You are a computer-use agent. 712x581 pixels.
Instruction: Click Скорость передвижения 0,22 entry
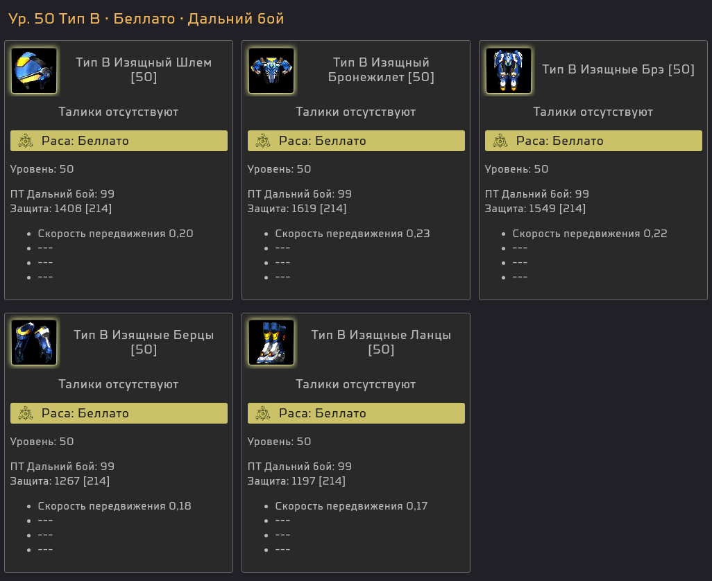tap(590, 234)
